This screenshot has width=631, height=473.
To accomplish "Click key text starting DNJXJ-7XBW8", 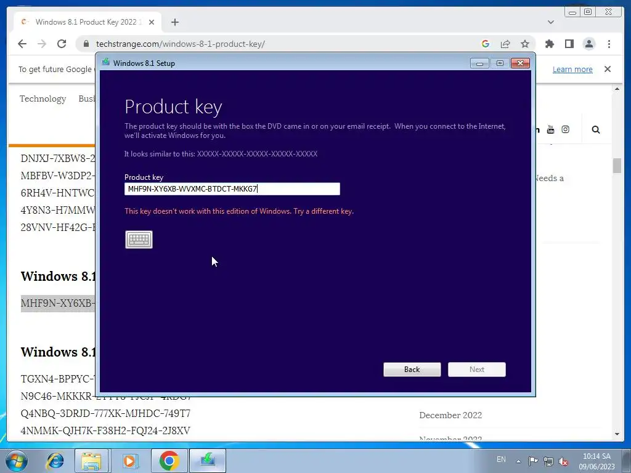I will point(58,158).
